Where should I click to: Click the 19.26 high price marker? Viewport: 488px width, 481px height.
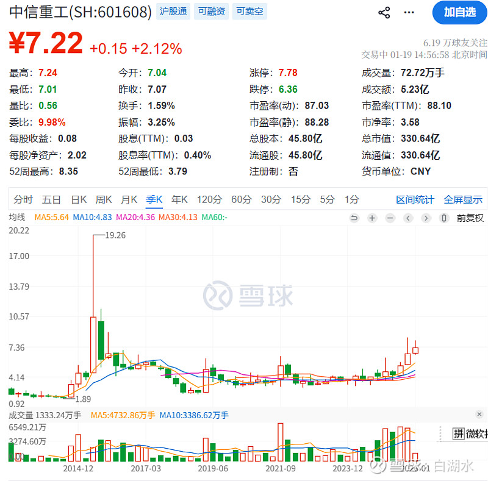(x=115, y=235)
